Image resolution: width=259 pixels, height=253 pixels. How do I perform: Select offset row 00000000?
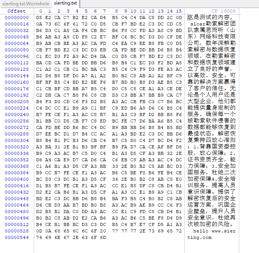pyautogui.click(x=17, y=18)
